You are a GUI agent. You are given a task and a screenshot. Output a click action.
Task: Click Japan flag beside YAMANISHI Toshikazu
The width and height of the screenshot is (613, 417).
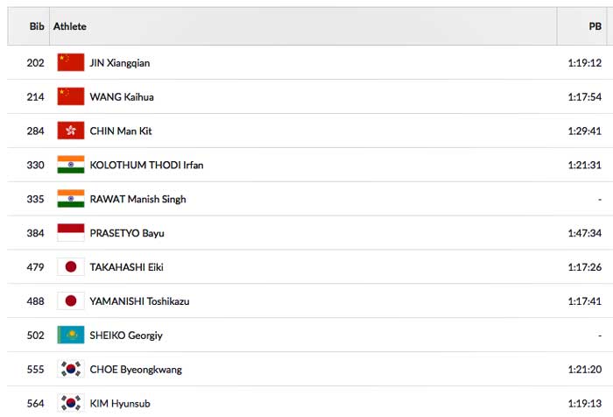coord(70,301)
